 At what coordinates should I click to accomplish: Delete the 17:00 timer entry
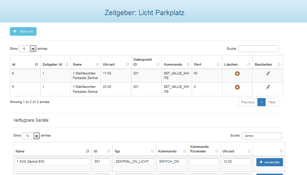pyautogui.click(x=237, y=73)
